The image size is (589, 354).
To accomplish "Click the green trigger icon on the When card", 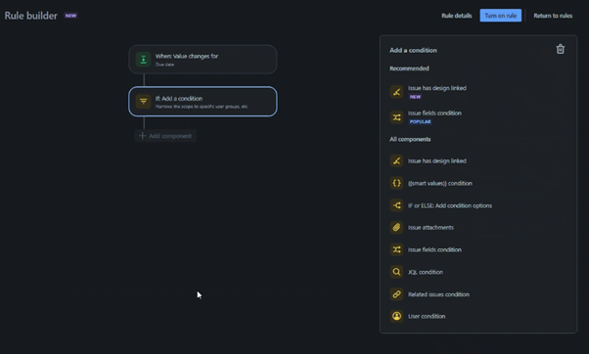I will click(143, 60).
